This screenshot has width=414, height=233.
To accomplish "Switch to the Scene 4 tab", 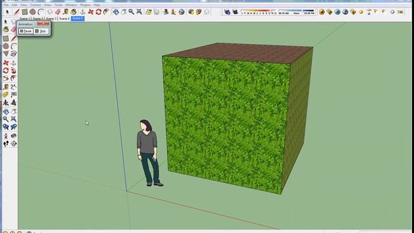I will click(64, 19).
